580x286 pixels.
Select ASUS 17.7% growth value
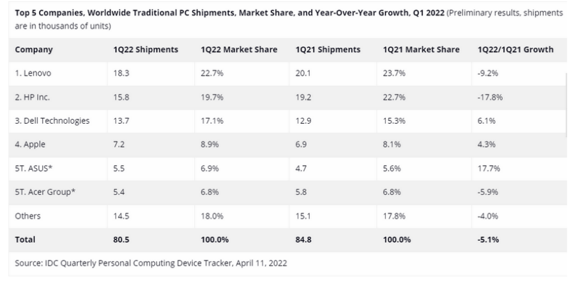(x=489, y=168)
